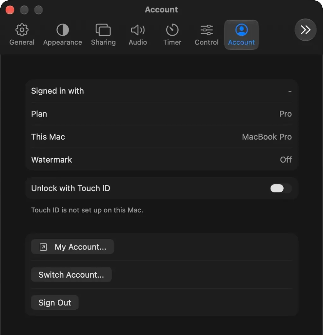Click the Watermark label
Viewport: 323px width, 335px height.
(51, 159)
